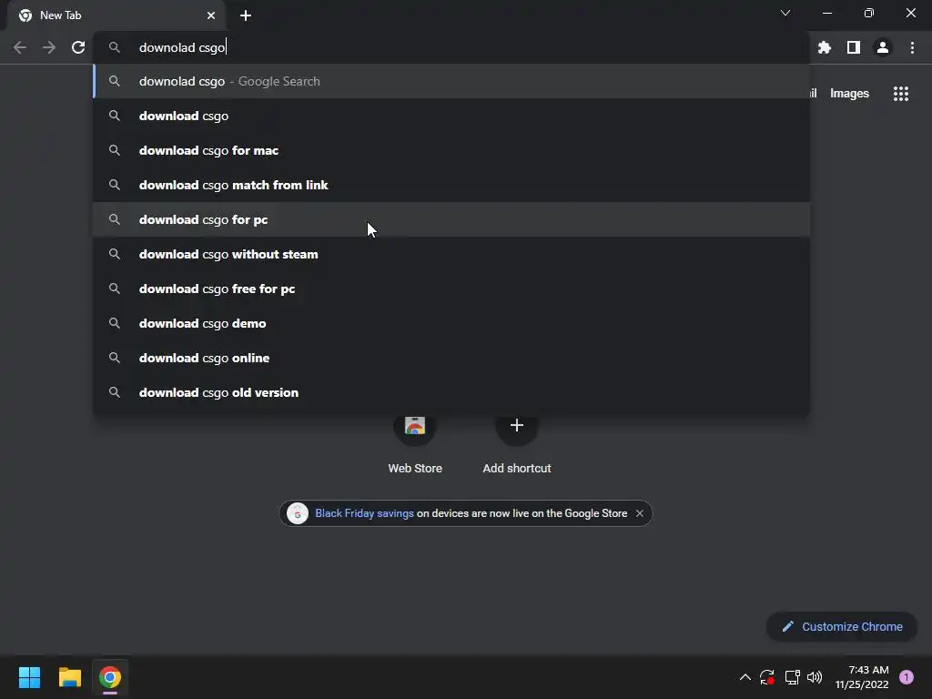Open the Black Friday savings link
The width and height of the screenshot is (932, 699).
click(364, 513)
